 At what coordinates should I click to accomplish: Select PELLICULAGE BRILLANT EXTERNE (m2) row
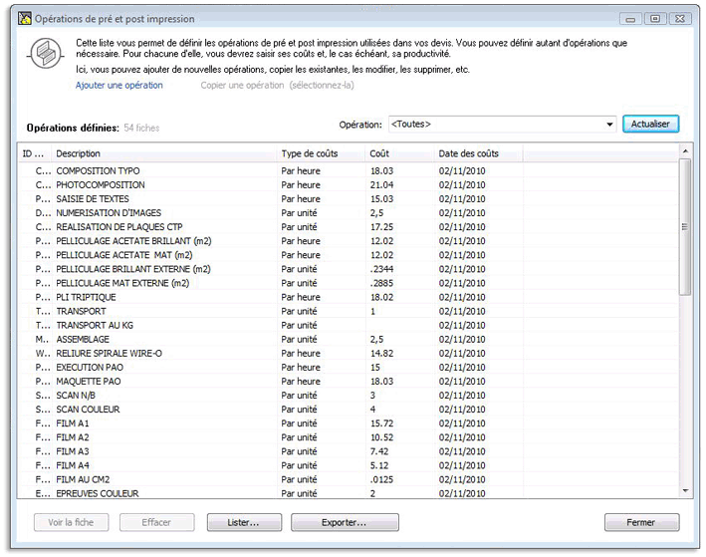pos(349,269)
